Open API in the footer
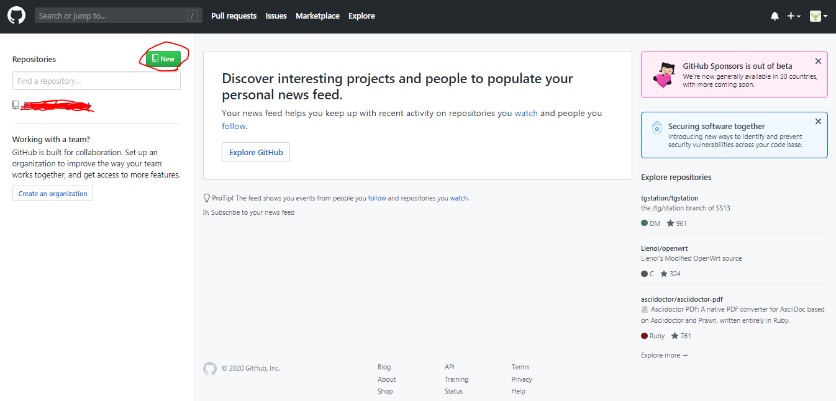The image size is (836, 401). point(450,367)
